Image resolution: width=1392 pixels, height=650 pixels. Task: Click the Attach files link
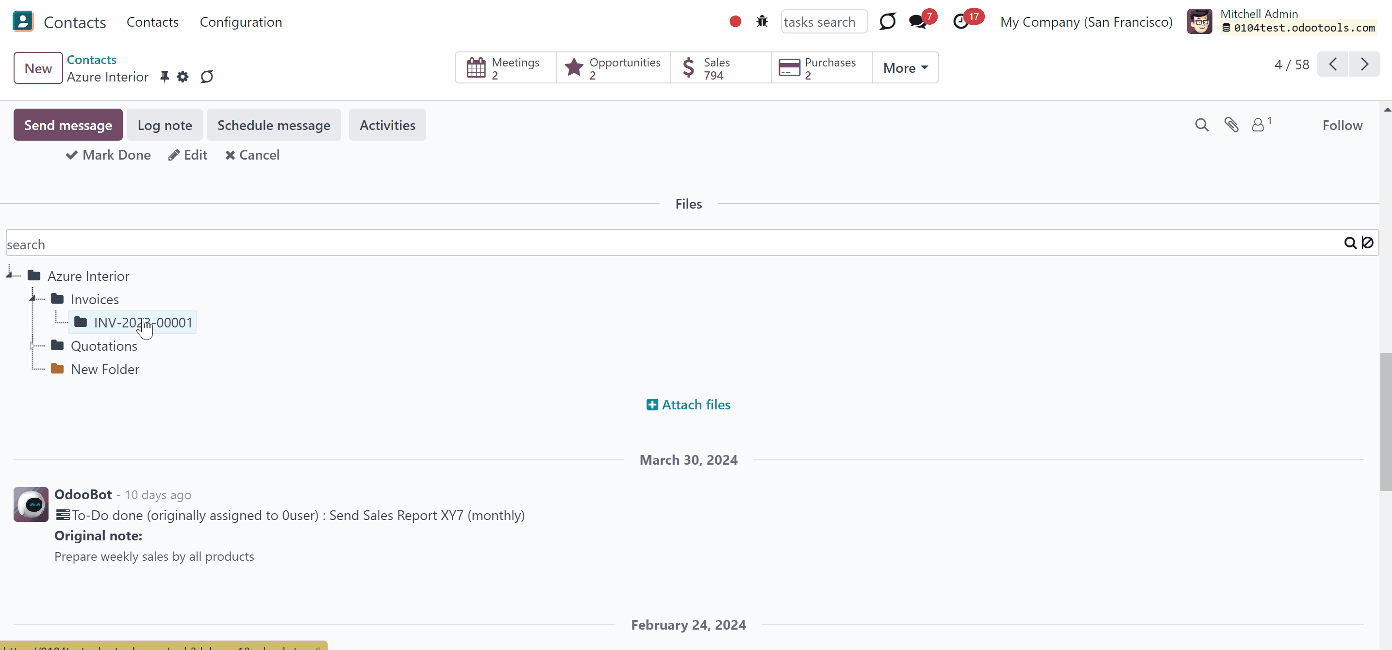688,405
